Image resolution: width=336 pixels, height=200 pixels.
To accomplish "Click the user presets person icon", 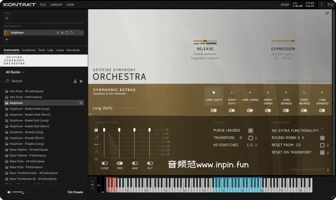I will (x=75, y=81).
